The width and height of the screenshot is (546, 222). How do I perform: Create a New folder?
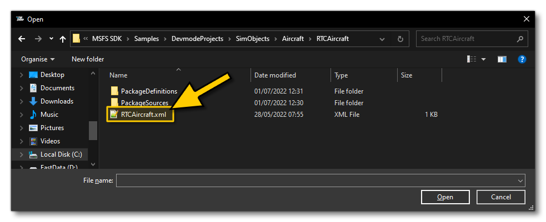[88, 59]
